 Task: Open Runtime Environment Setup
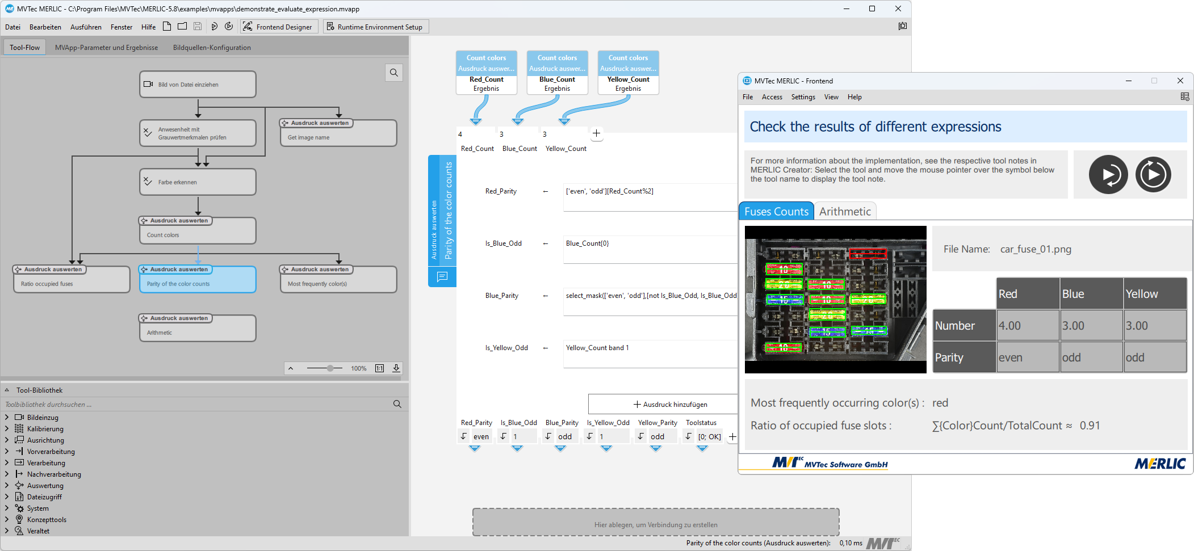(x=375, y=27)
